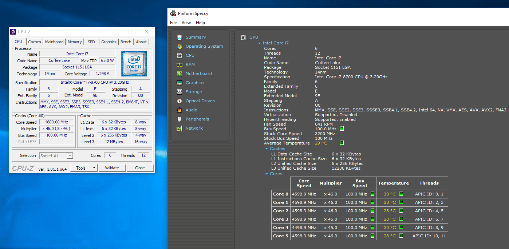
Task: Click the Motherboard icon in sidebar
Action: coord(179,74)
